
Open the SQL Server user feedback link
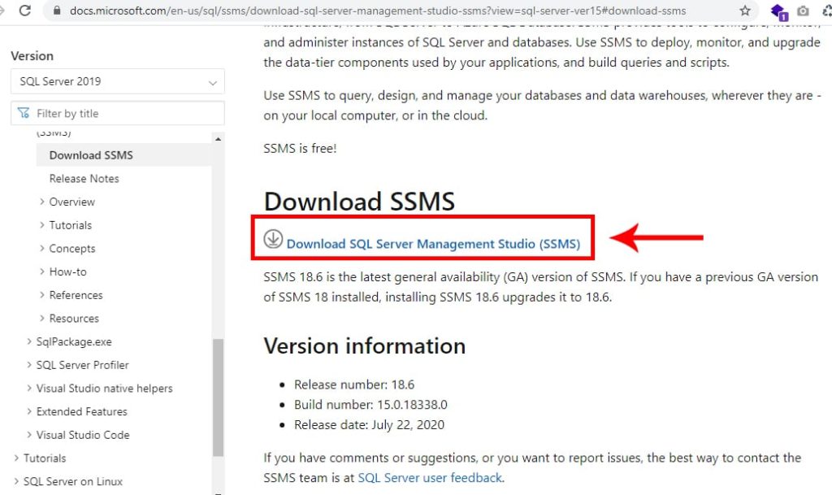[x=430, y=478]
